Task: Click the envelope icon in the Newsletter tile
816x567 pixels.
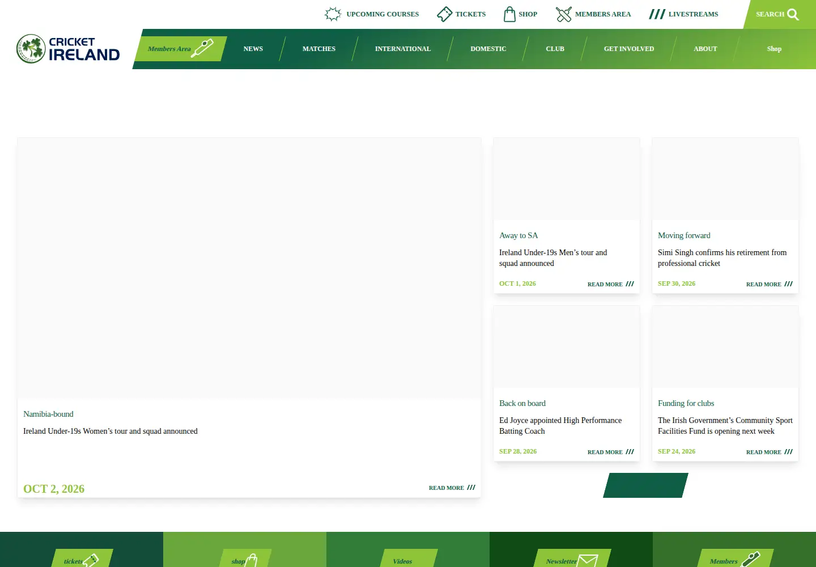Action: [x=588, y=561]
